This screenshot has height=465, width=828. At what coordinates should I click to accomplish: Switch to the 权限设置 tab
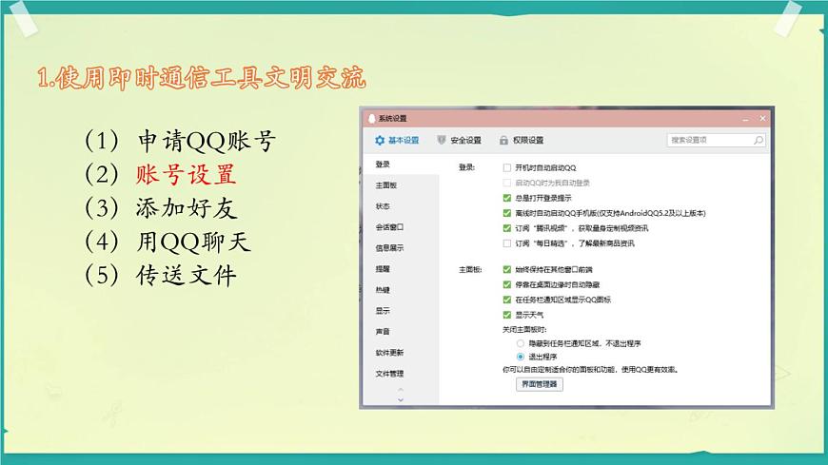pos(522,141)
